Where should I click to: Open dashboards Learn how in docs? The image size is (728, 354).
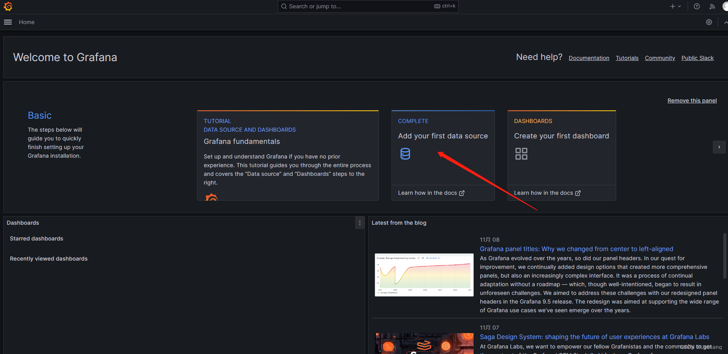pyautogui.click(x=547, y=193)
